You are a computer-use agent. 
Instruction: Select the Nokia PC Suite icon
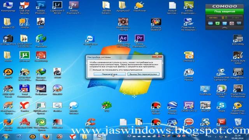221,91
